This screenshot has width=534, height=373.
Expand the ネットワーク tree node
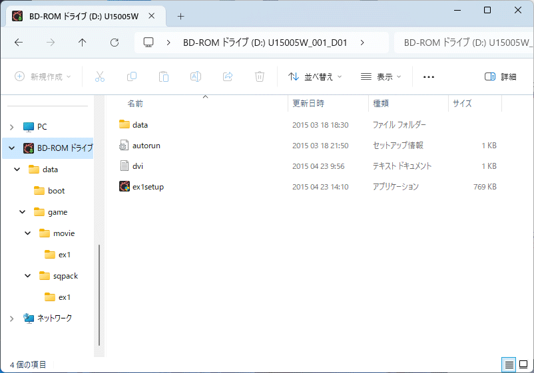11,318
